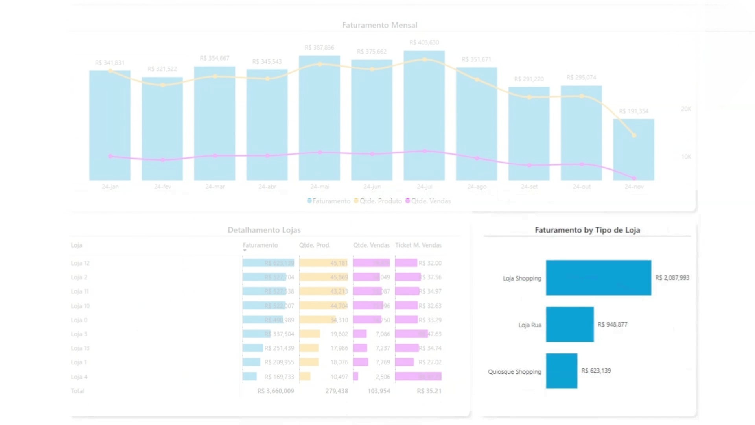The image size is (755, 425).
Task: Click the Faturamento legend marker
Action: (x=309, y=201)
